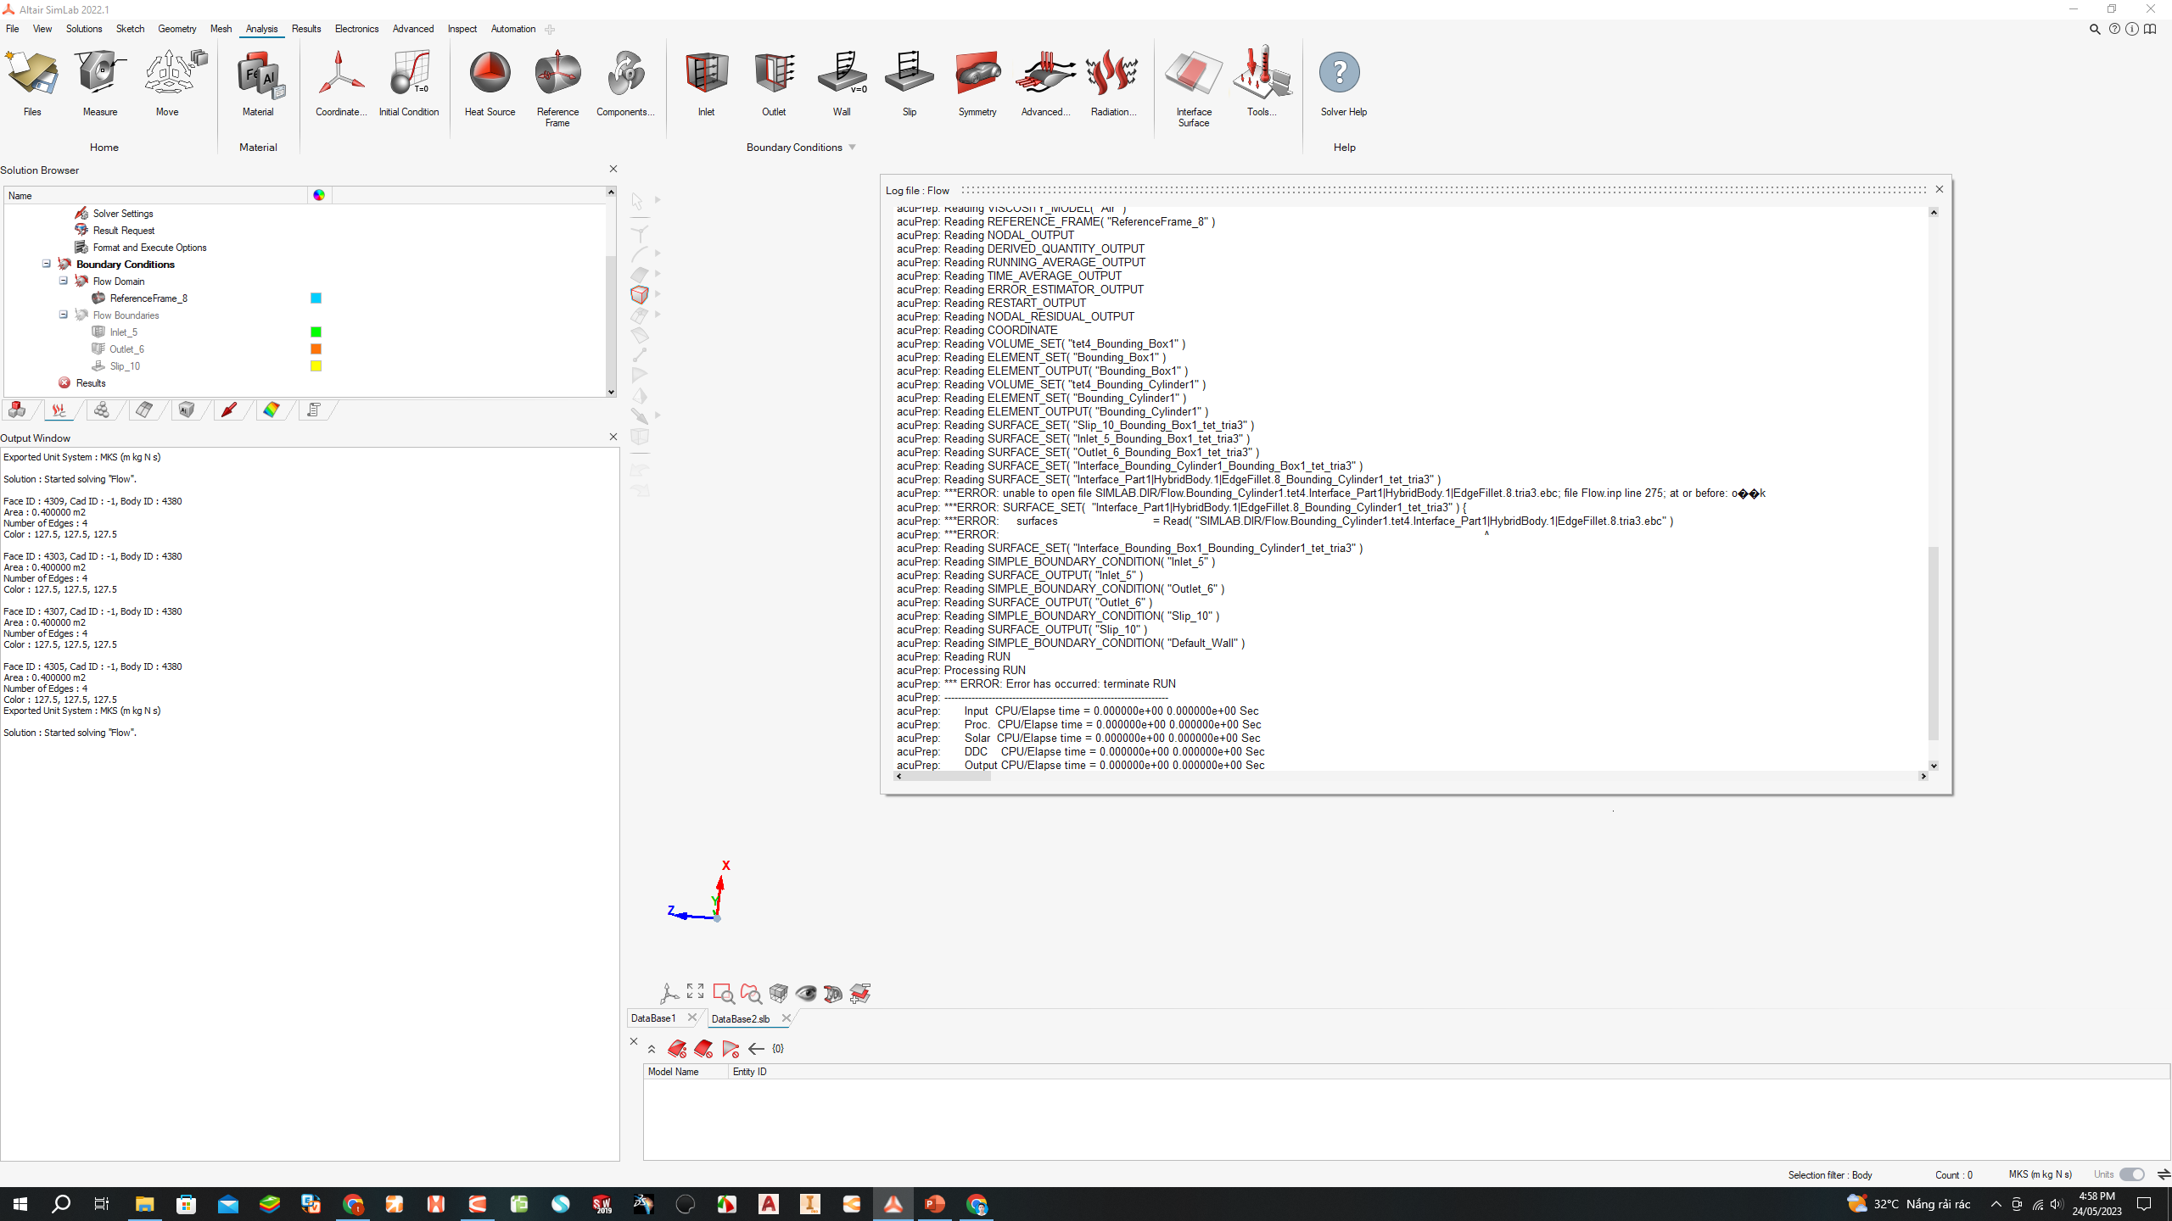Open the Electronics ribbon tab
Screen dimensions: 2172x1221
pyautogui.click(x=356, y=29)
